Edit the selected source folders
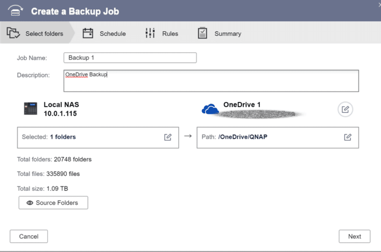The width and height of the screenshot is (381, 252). (168, 137)
